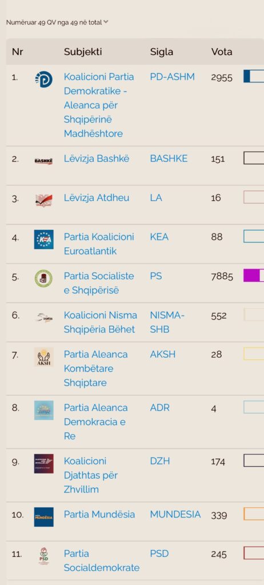
Task: Open the Partia Mundësia link
Action: coord(99,515)
